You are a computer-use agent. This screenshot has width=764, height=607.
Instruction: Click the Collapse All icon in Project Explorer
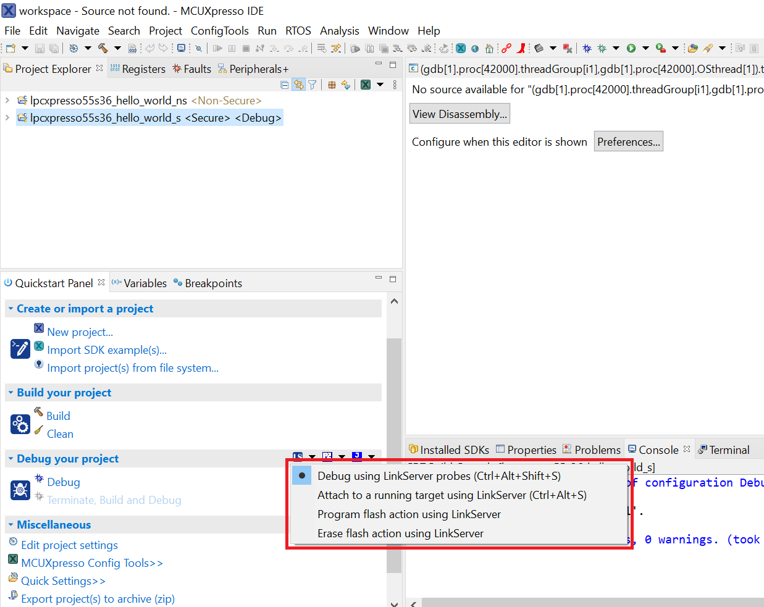(x=284, y=85)
